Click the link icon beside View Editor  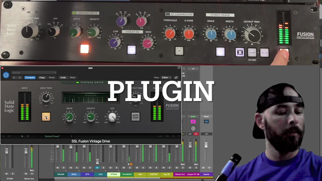point(176,77)
